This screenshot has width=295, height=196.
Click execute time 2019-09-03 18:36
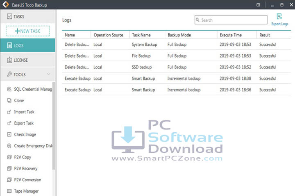click(235, 90)
